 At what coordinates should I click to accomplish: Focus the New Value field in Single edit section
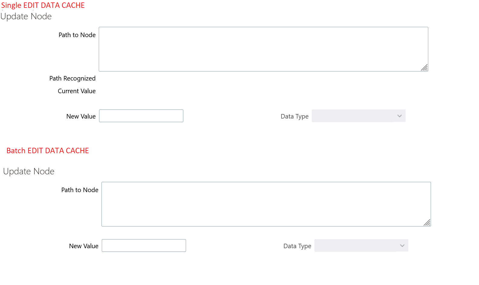[x=141, y=116]
